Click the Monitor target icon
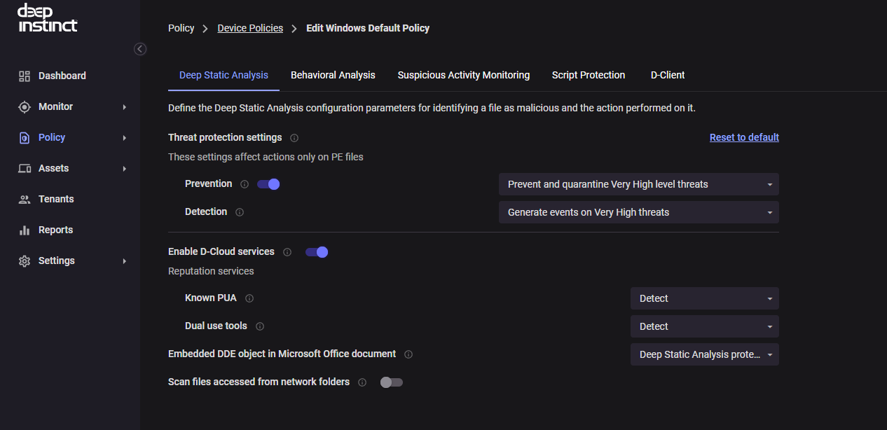The height and width of the screenshot is (430, 887). (25, 107)
